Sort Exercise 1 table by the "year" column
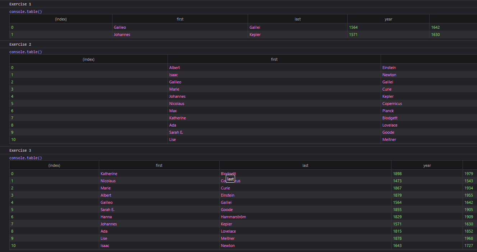 click(388, 19)
